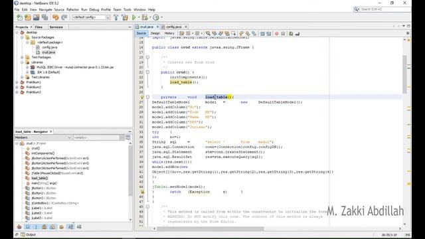This screenshot has height=239, width=425.
Task: Click the lightbulb hint icon on line 26
Action: (141, 97)
